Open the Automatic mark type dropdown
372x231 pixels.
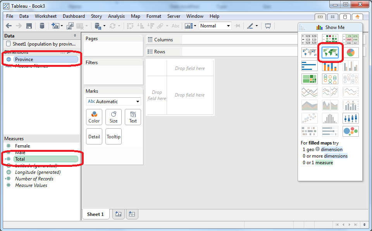(114, 102)
